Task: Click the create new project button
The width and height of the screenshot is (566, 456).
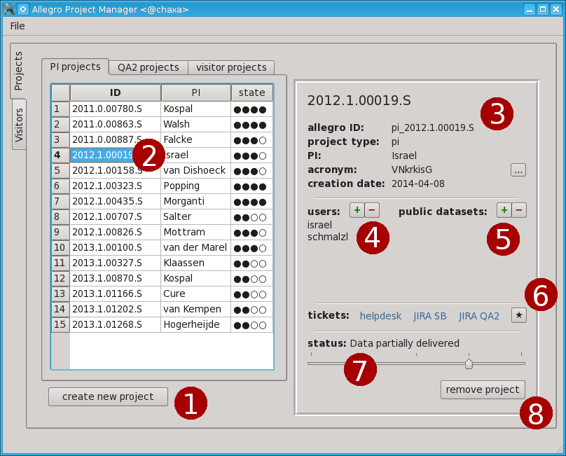Action: [x=109, y=396]
